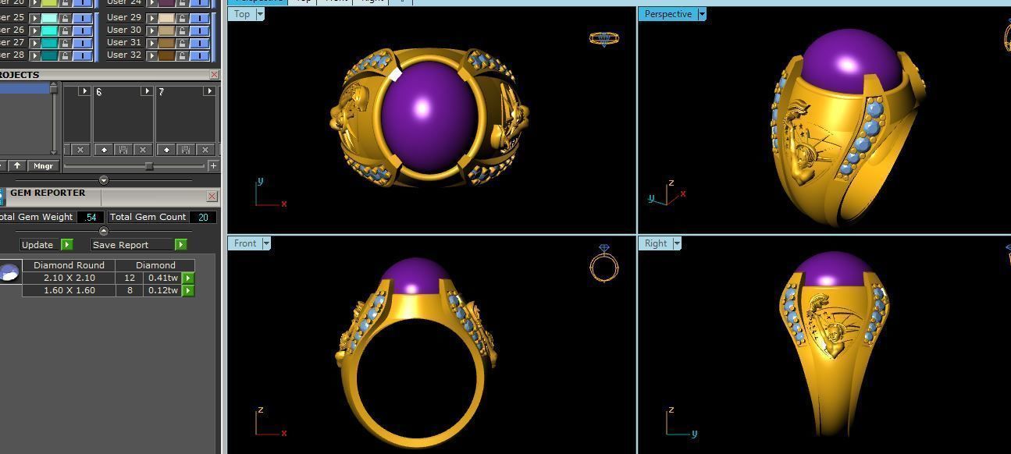Image resolution: width=1011 pixels, height=454 pixels.
Task: Click the Total Gem Count value field
Action: [x=203, y=218]
